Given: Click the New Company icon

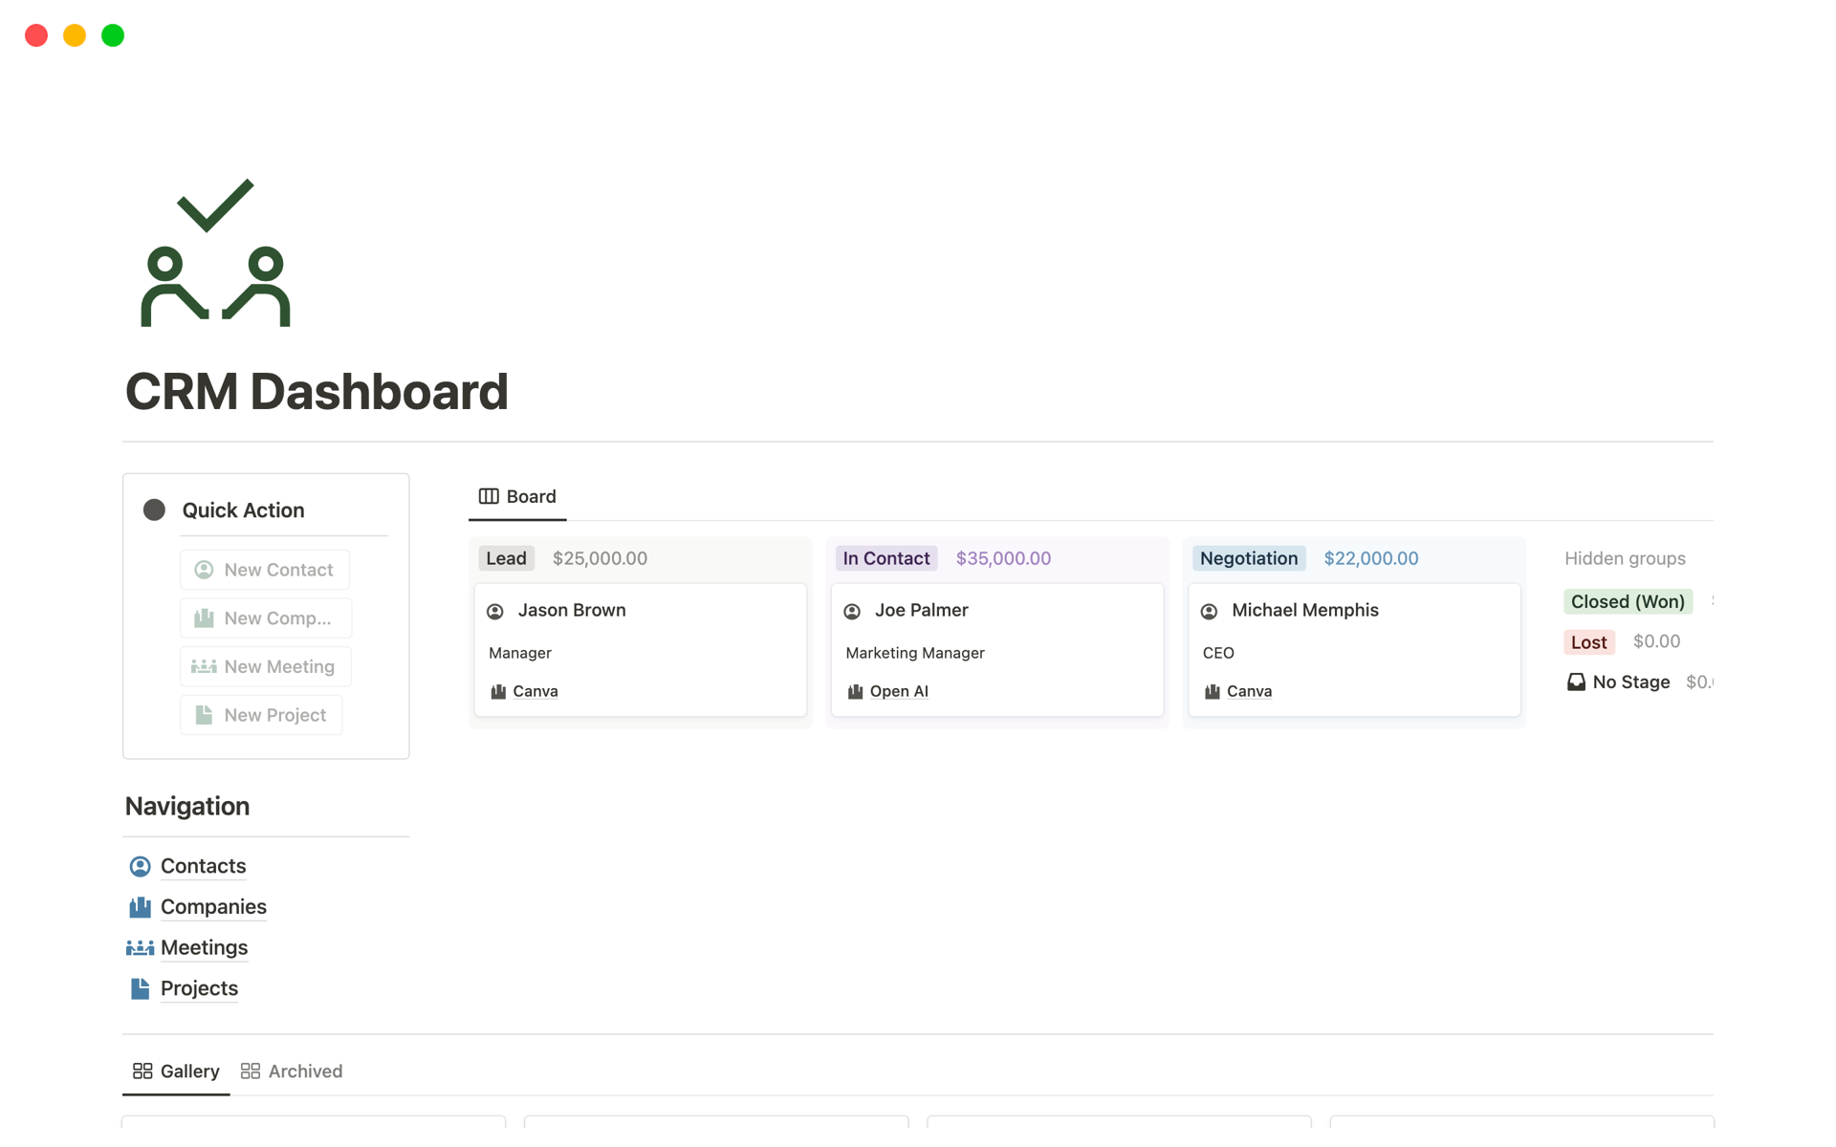Looking at the screenshot, I should (204, 617).
